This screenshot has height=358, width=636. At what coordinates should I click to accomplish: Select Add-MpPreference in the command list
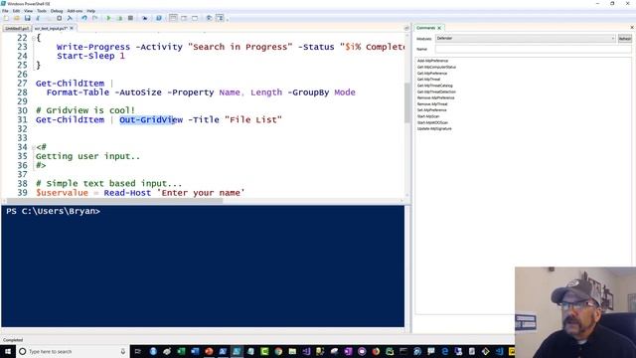click(x=432, y=61)
